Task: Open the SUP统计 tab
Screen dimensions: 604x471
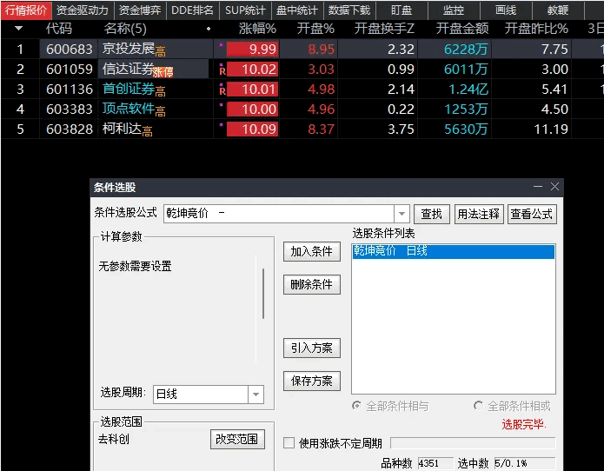Action: [245, 10]
